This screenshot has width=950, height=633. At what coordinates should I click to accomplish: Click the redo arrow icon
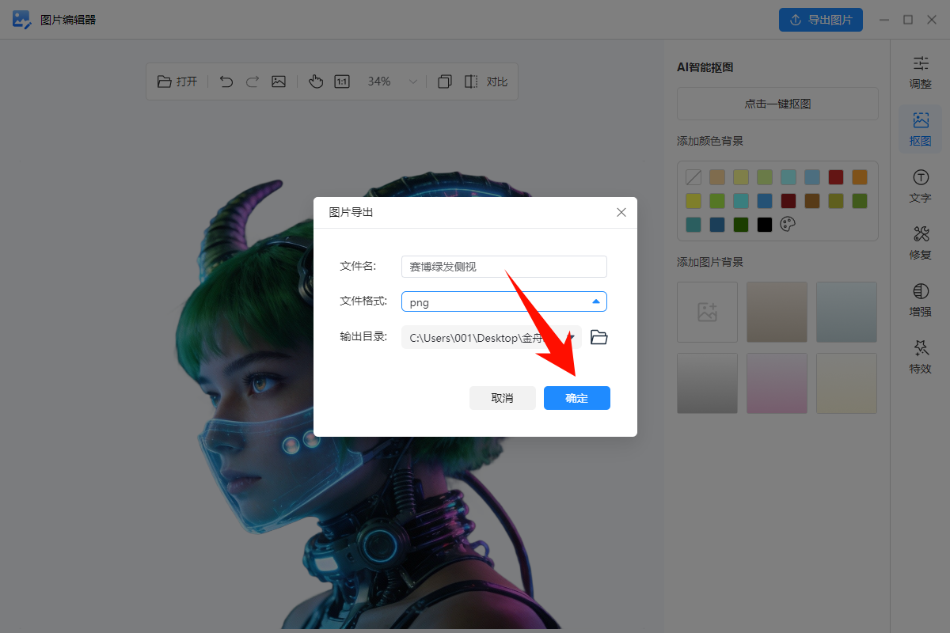click(x=252, y=81)
